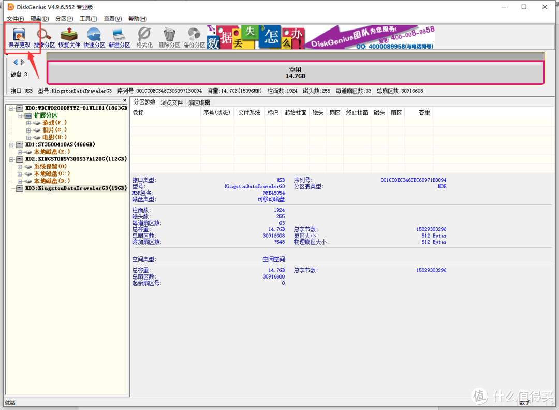Switch to 扇区编辑 tab

coord(199,102)
